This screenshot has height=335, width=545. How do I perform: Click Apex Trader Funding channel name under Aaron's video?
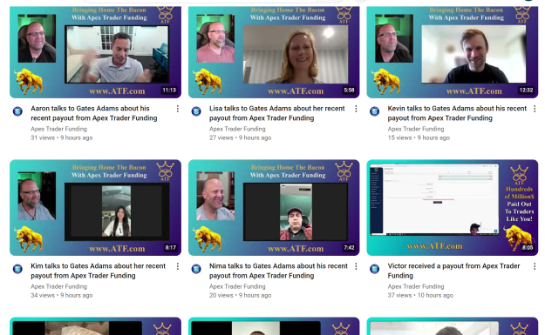tap(58, 129)
